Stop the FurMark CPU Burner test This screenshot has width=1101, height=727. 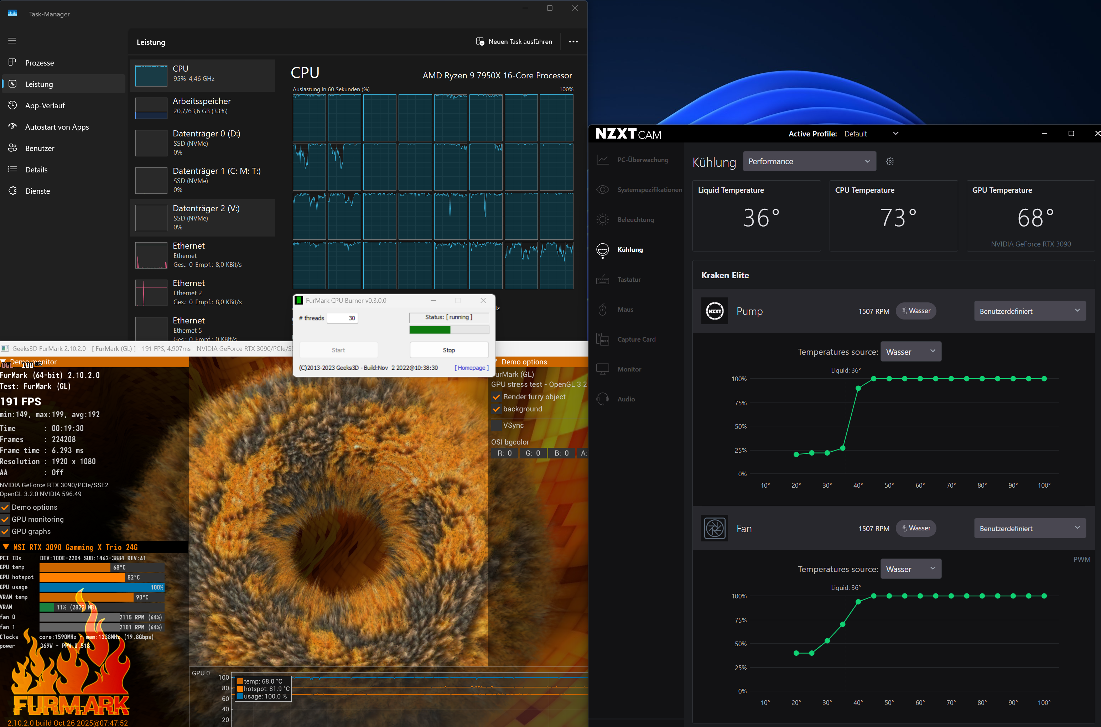point(449,350)
